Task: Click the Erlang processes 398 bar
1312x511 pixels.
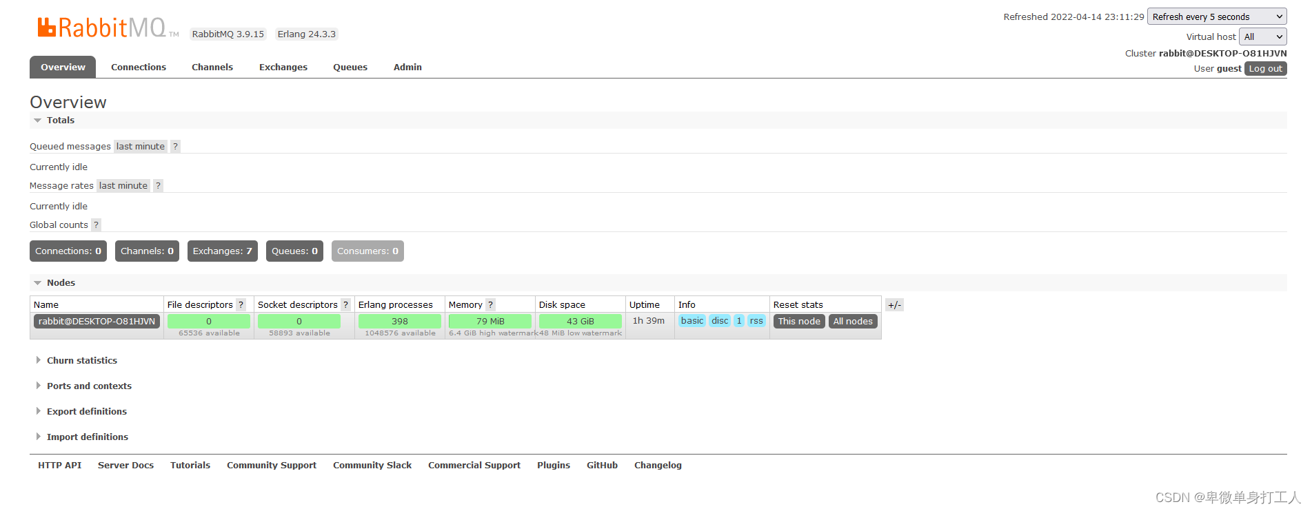Action: coord(400,321)
